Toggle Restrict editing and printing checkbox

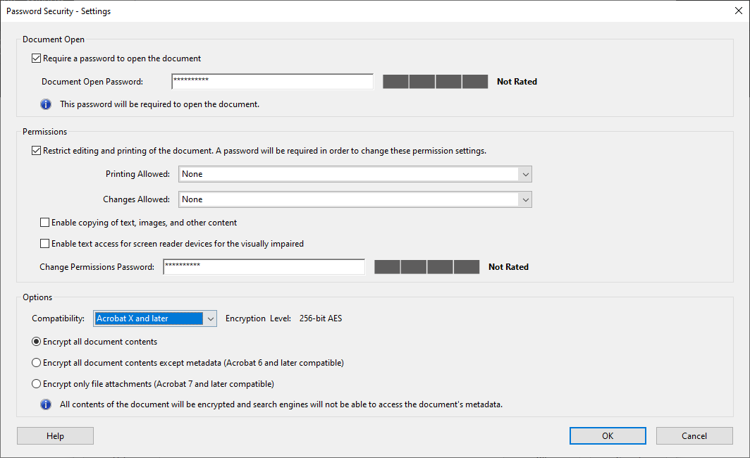coord(37,151)
